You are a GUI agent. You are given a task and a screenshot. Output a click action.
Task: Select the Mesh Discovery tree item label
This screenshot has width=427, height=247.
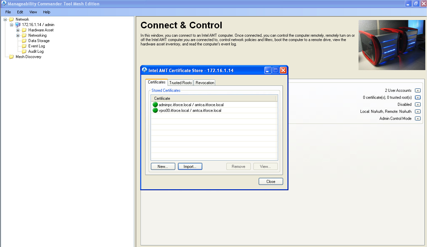click(x=28, y=57)
